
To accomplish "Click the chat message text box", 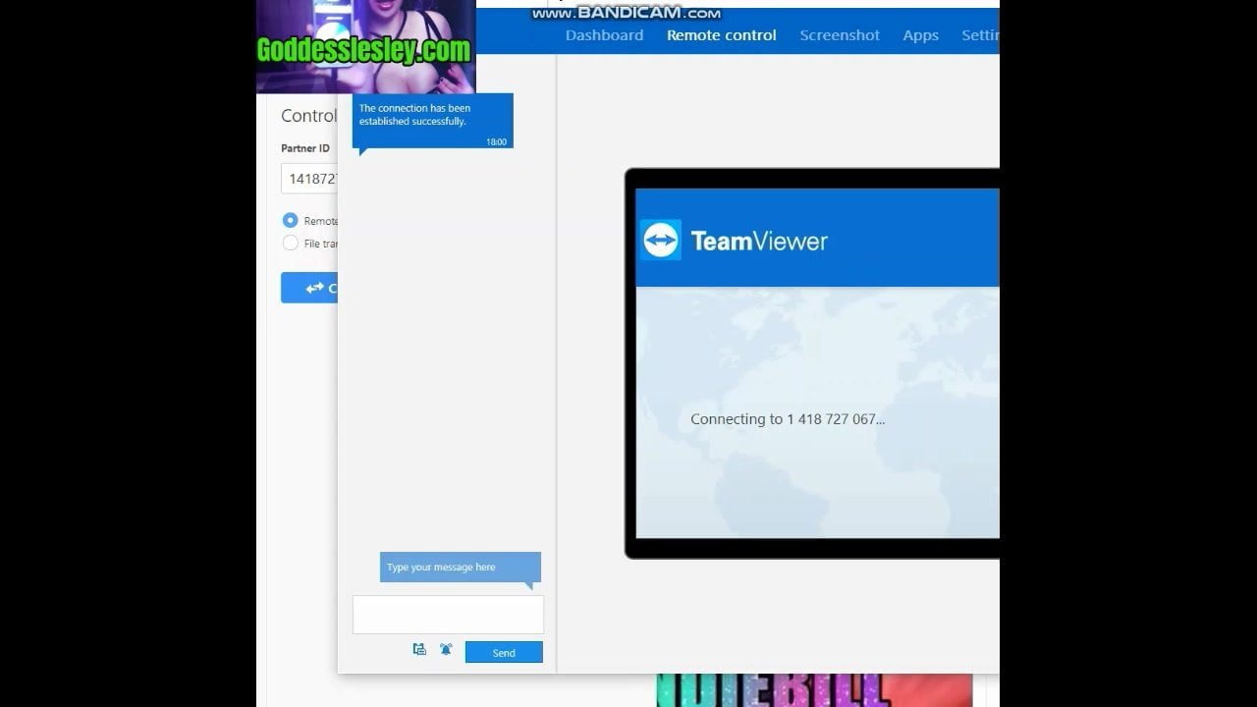I will pos(448,615).
